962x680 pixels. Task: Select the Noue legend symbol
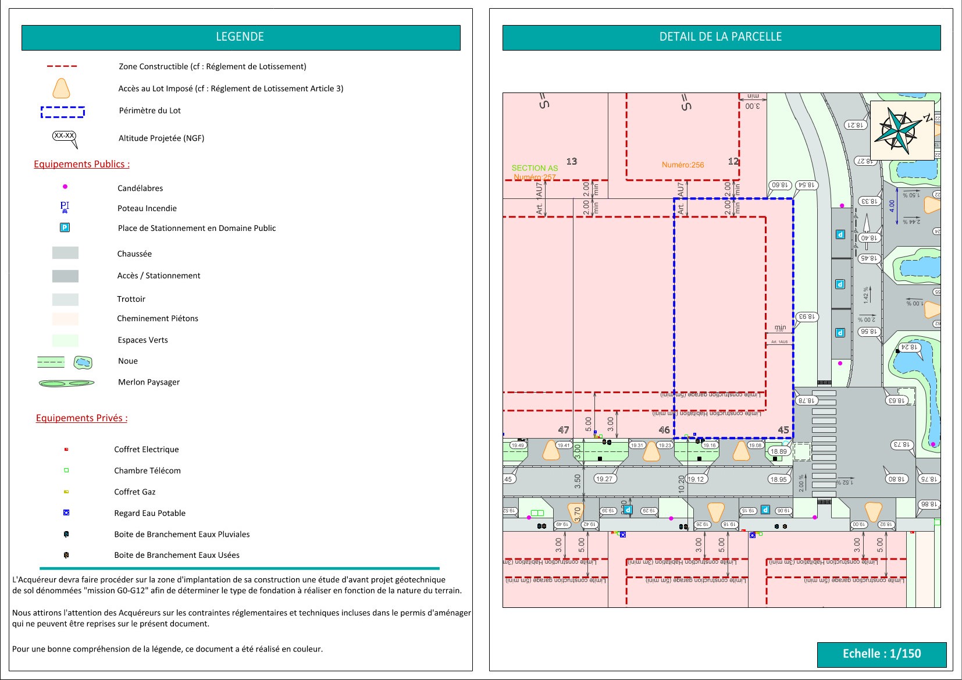[83, 362]
